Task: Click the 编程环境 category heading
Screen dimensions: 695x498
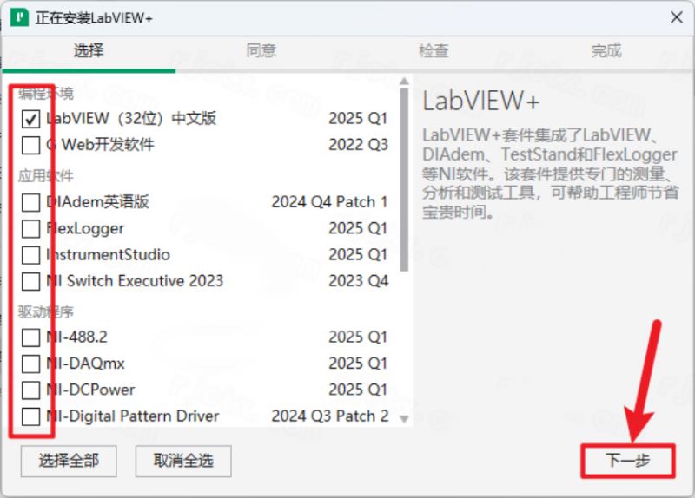Action: click(46, 94)
